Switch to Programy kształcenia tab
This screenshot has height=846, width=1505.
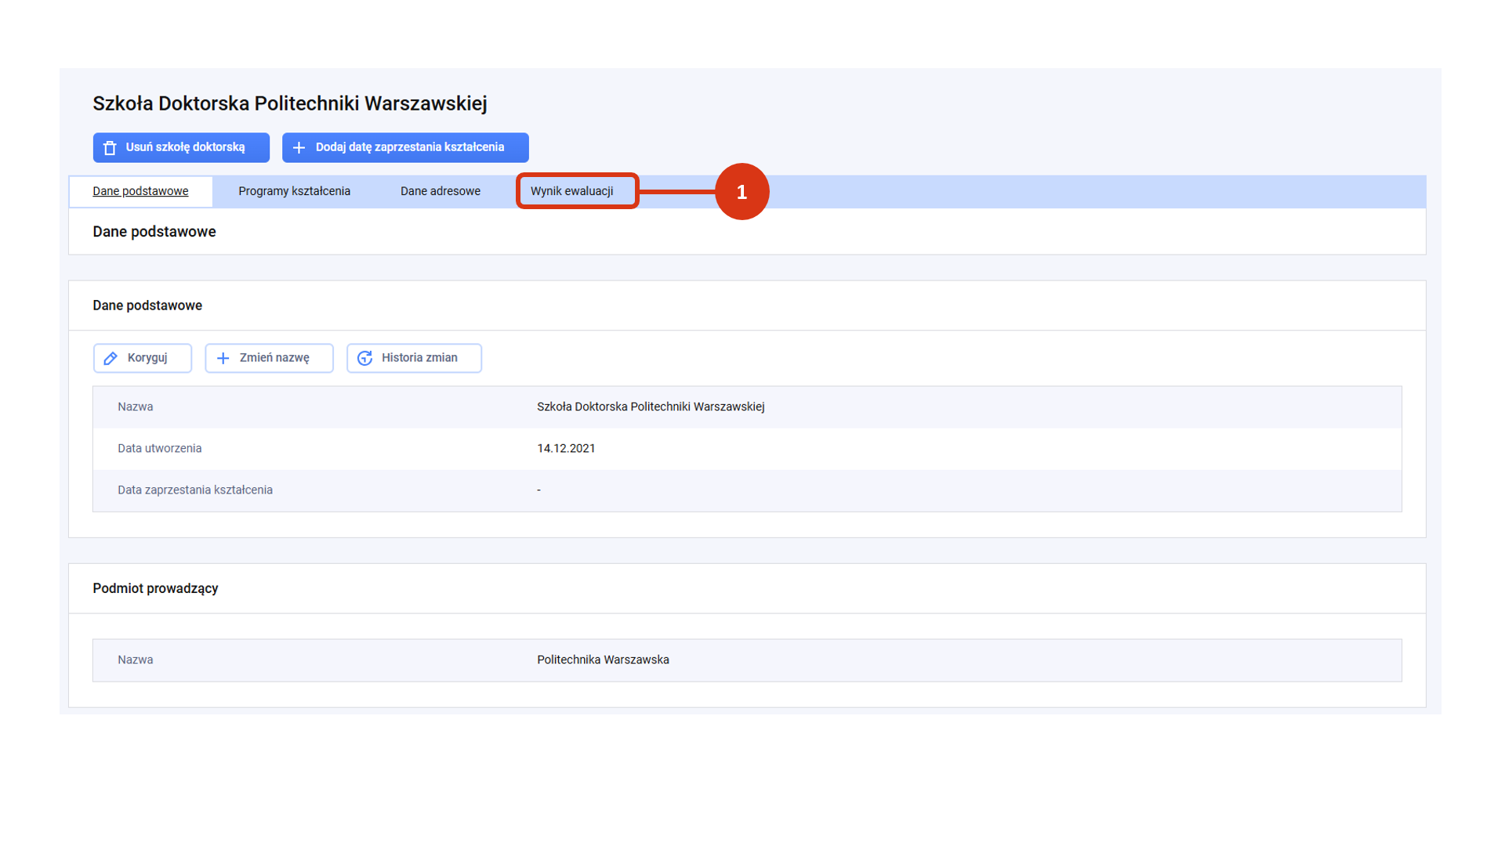[294, 191]
